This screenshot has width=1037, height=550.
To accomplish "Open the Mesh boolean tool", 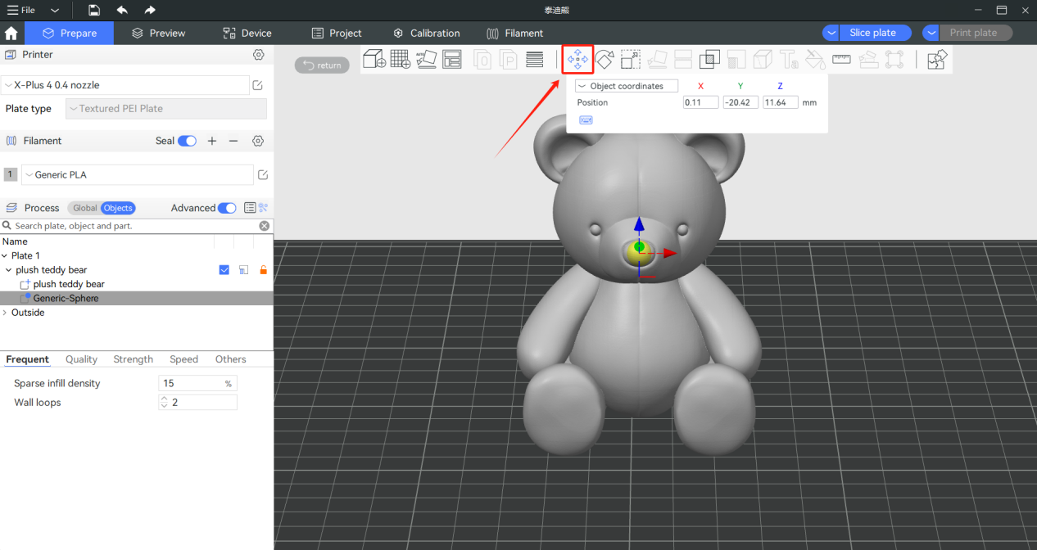I will [709, 59].
